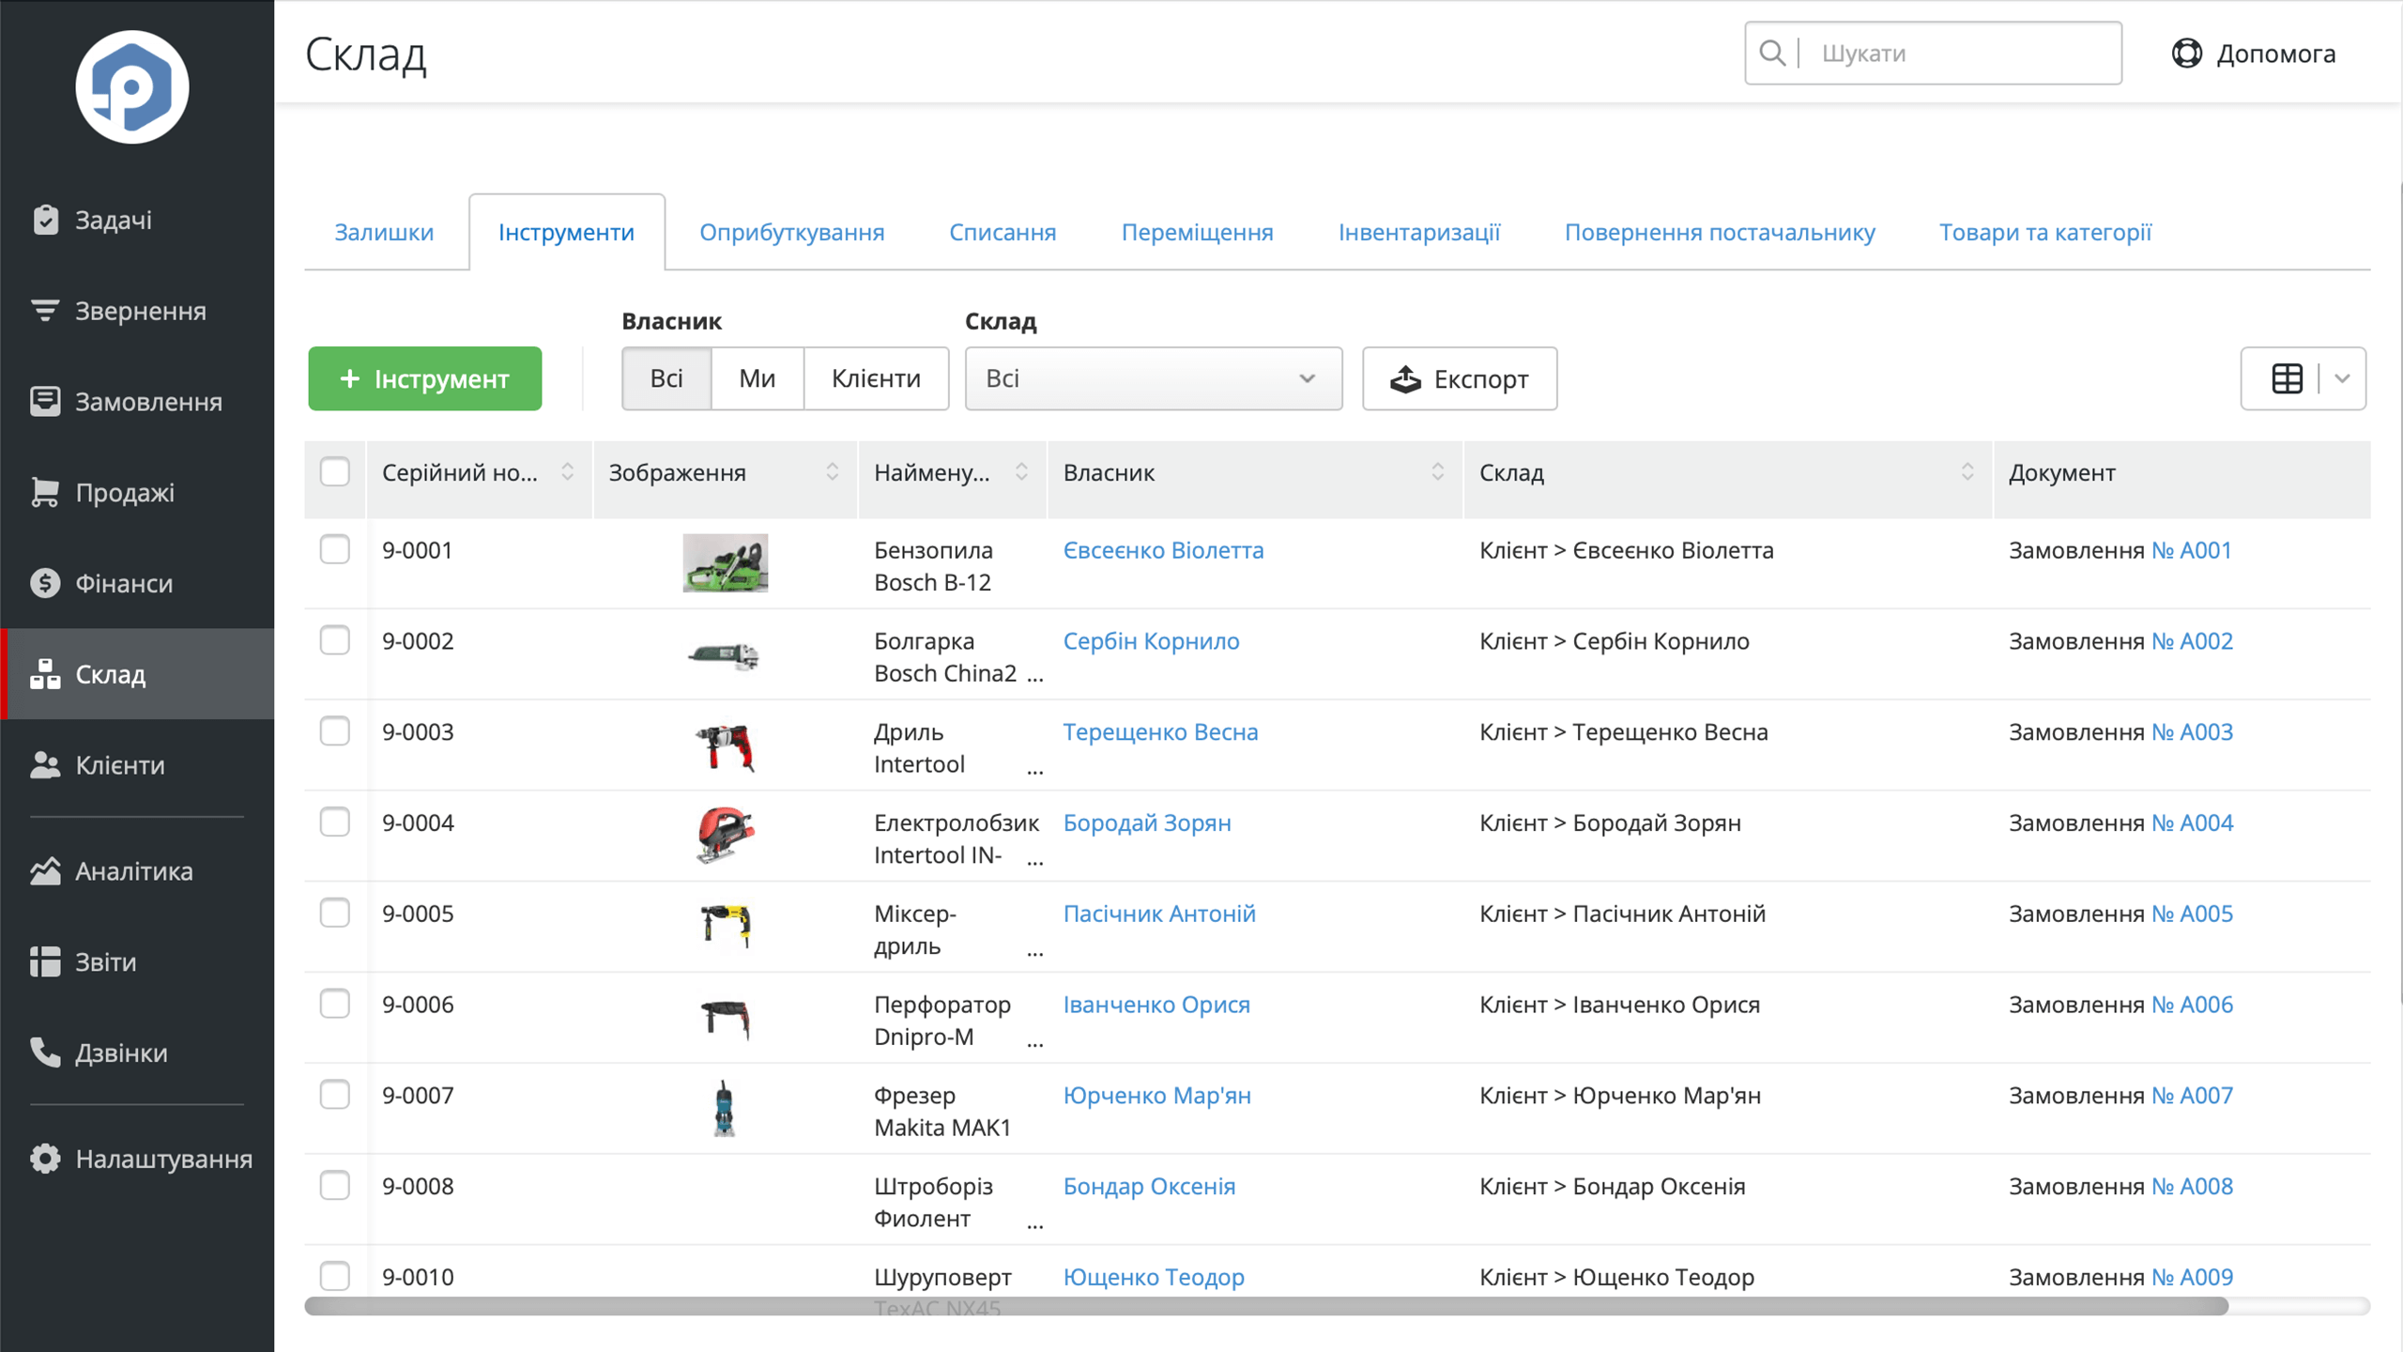Filter owner by Ми
2403x1352 pixels.
pyautogui.click(x=757, y=378)
